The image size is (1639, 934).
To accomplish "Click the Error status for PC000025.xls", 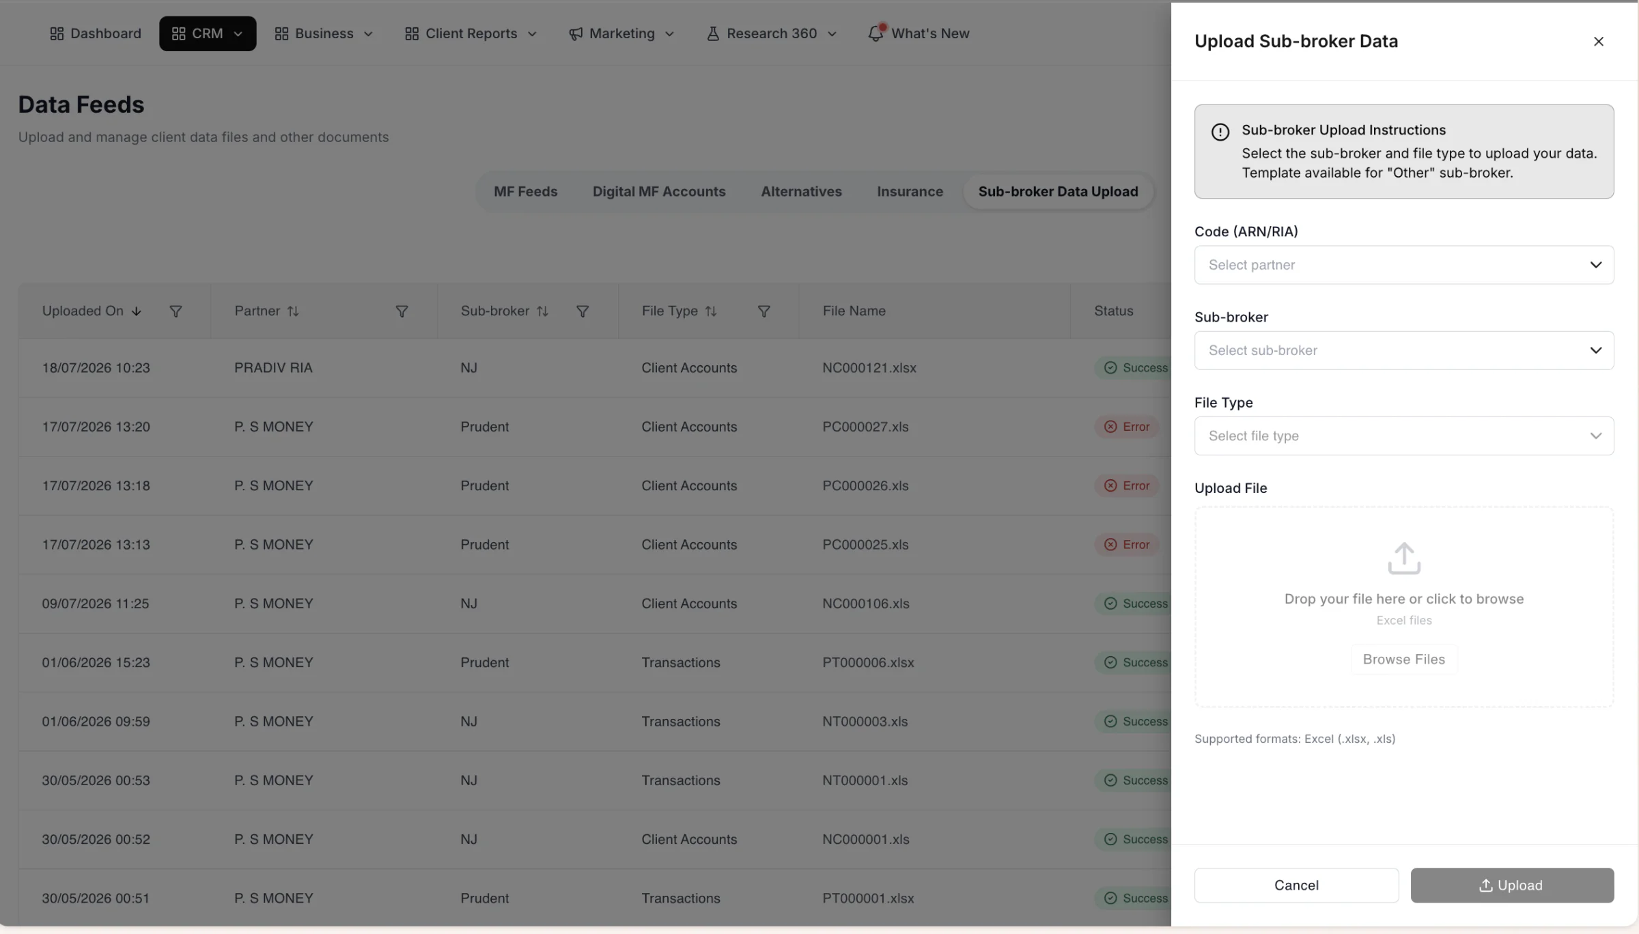I will [1127, 545].
